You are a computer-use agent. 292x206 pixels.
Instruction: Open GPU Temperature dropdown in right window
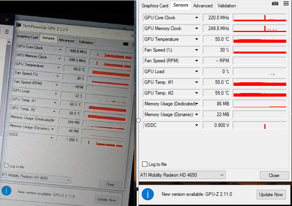pos(197,39)
